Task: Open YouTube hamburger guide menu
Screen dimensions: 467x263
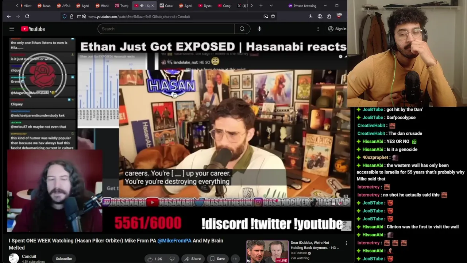Action: click(12, 29)
